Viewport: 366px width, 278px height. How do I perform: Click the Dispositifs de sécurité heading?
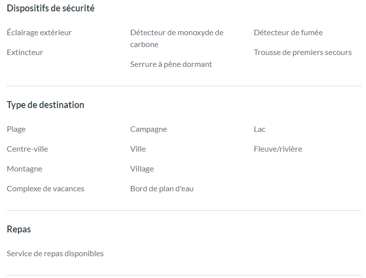(51, 8)
